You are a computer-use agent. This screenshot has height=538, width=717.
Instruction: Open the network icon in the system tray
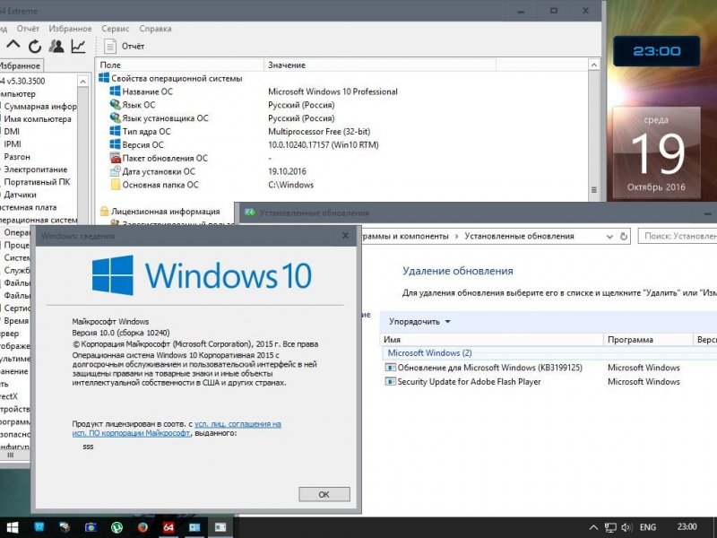(x=610, y=527)
